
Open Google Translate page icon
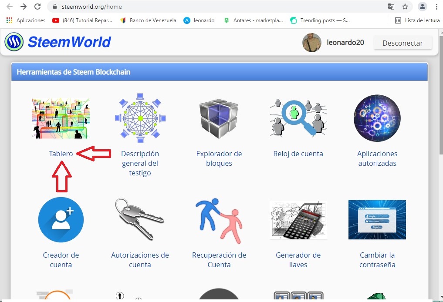click(x=391, y=7)
